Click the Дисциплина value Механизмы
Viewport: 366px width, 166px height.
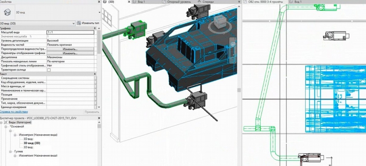tap(70, 57)
